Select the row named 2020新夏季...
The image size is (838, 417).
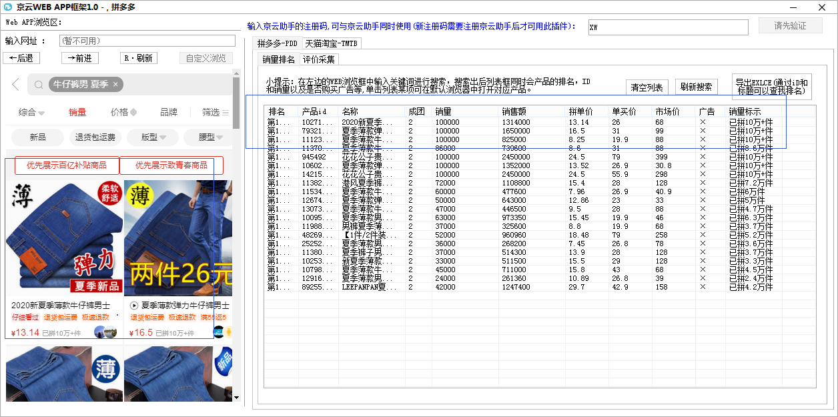(x=540, y=123)
